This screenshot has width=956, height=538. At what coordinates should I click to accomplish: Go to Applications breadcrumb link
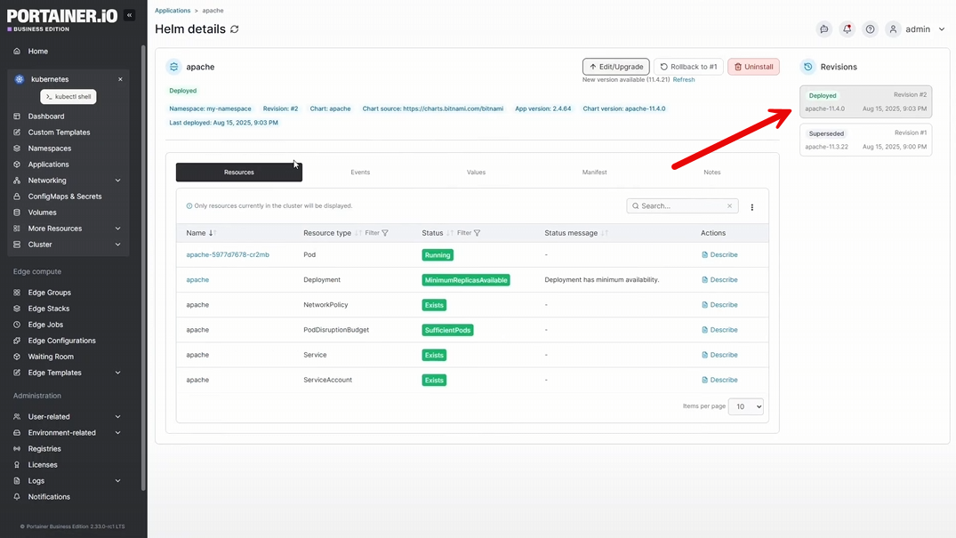click(173, 11)
